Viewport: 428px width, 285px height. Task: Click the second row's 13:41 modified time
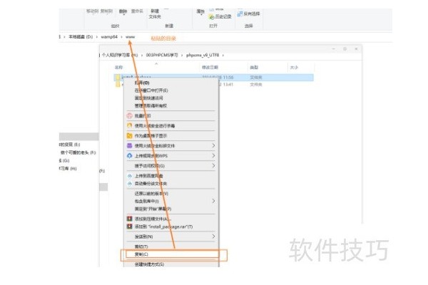(228, 85)
